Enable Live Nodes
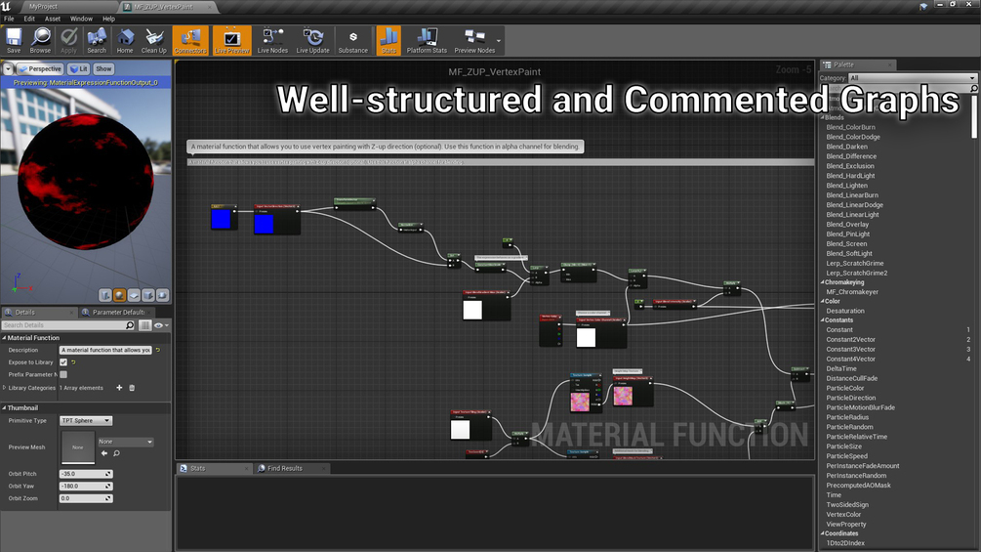This screenshot has width=981, height=552. point(272,41)
